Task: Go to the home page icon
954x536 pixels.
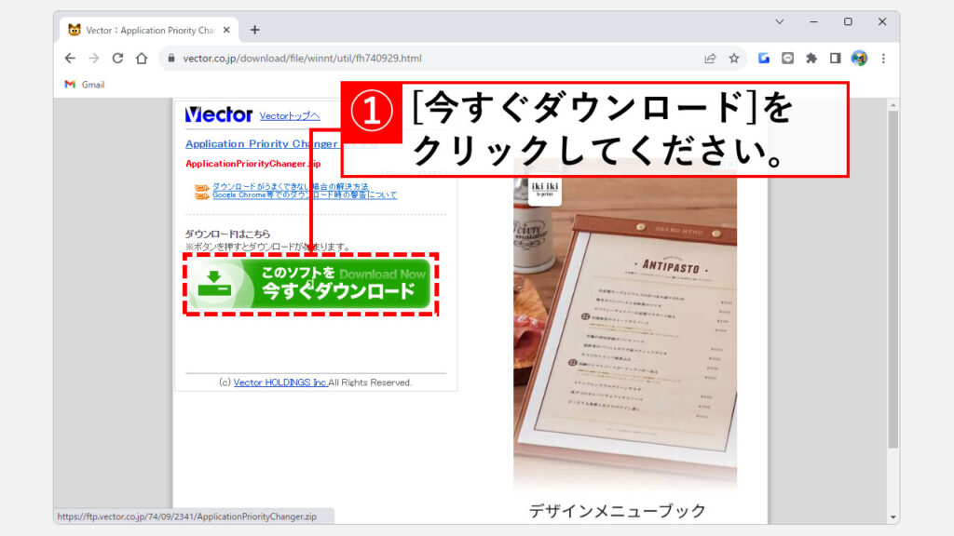Action: pos(142,59)
